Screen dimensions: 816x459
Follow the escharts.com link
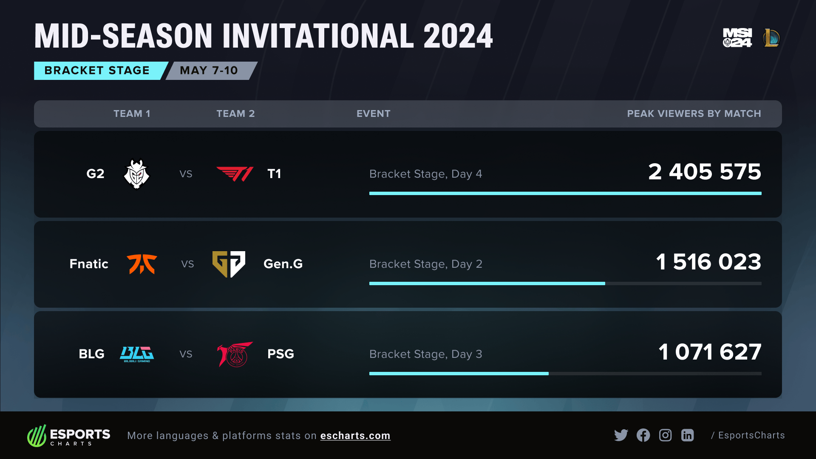click(355, 436)
